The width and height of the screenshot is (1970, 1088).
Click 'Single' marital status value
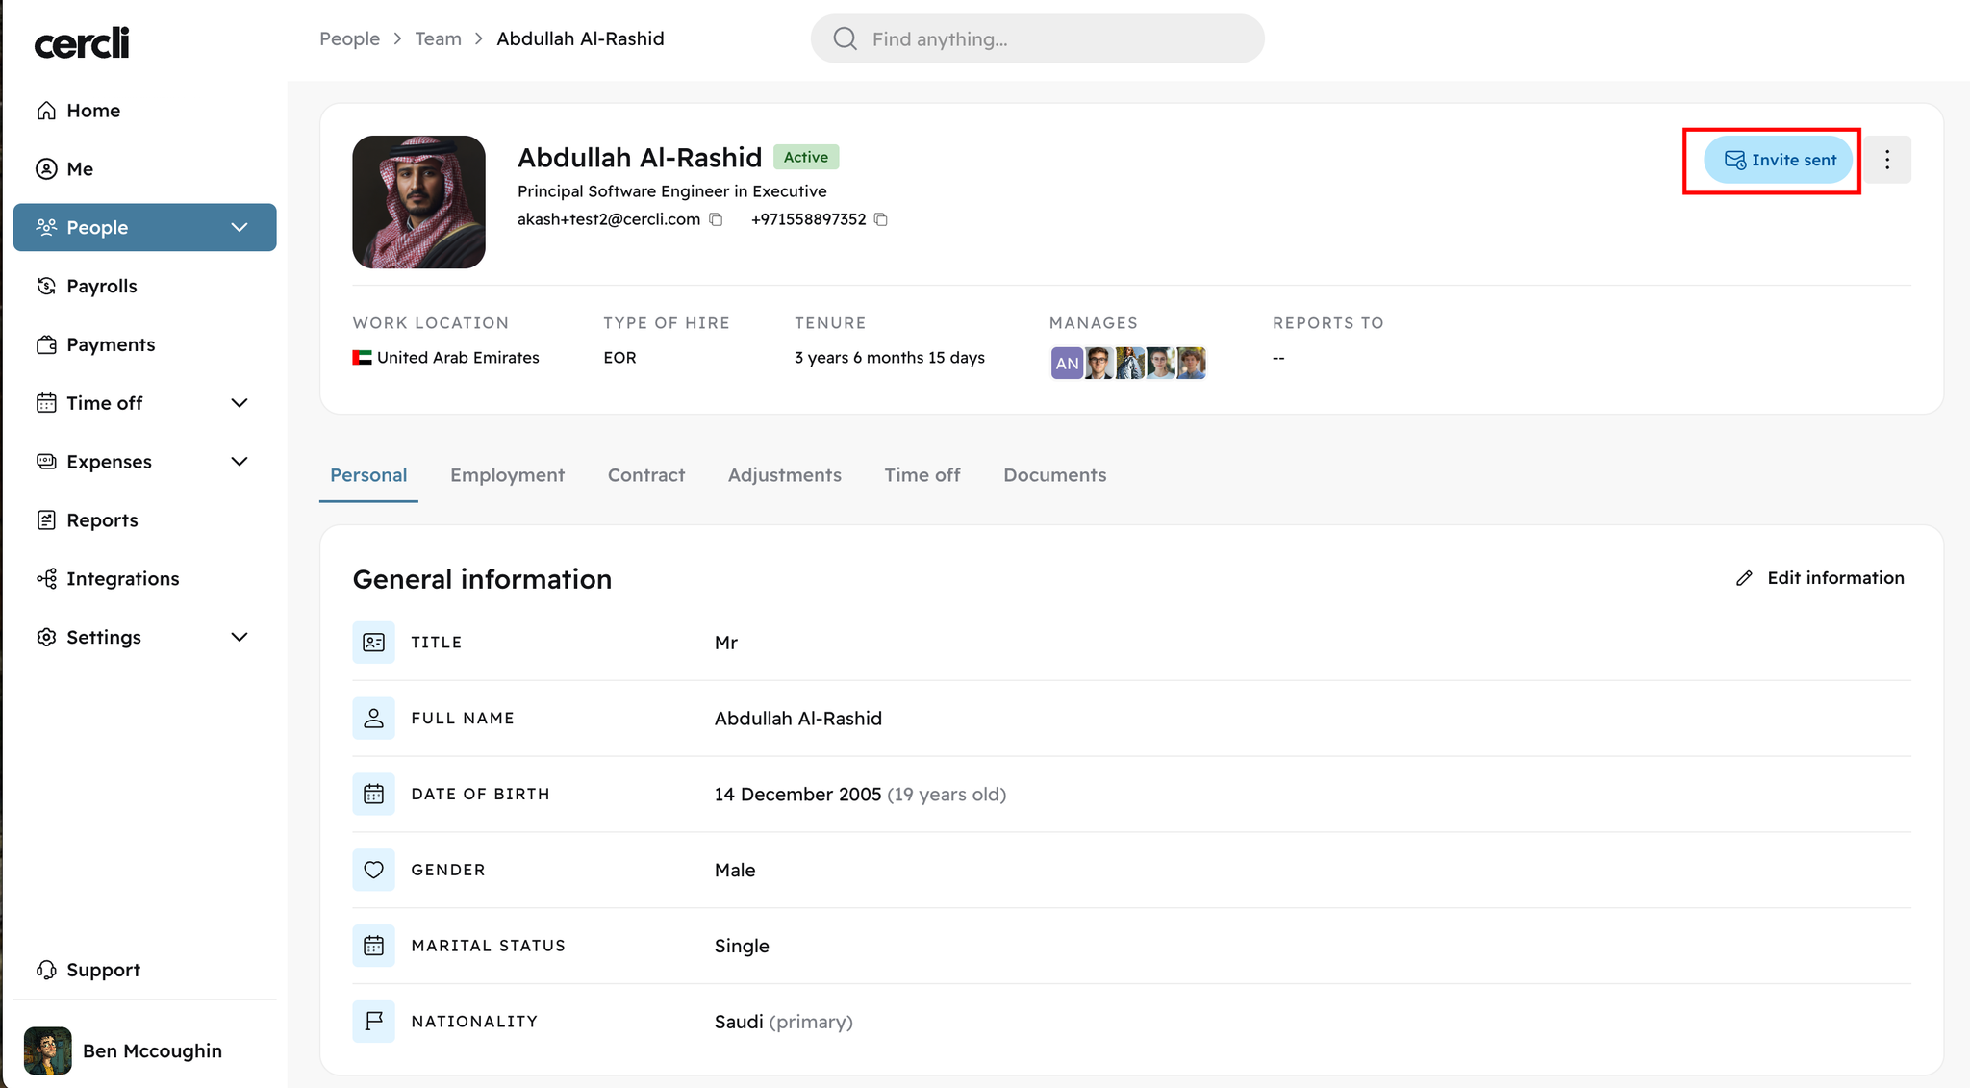tap(742, 947)
